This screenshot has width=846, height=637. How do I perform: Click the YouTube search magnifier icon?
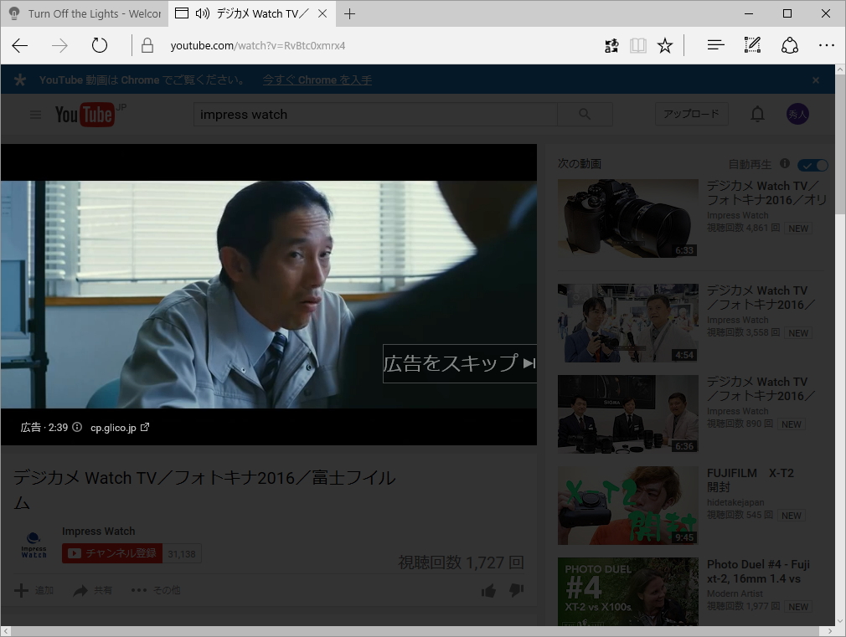[585, 114]
